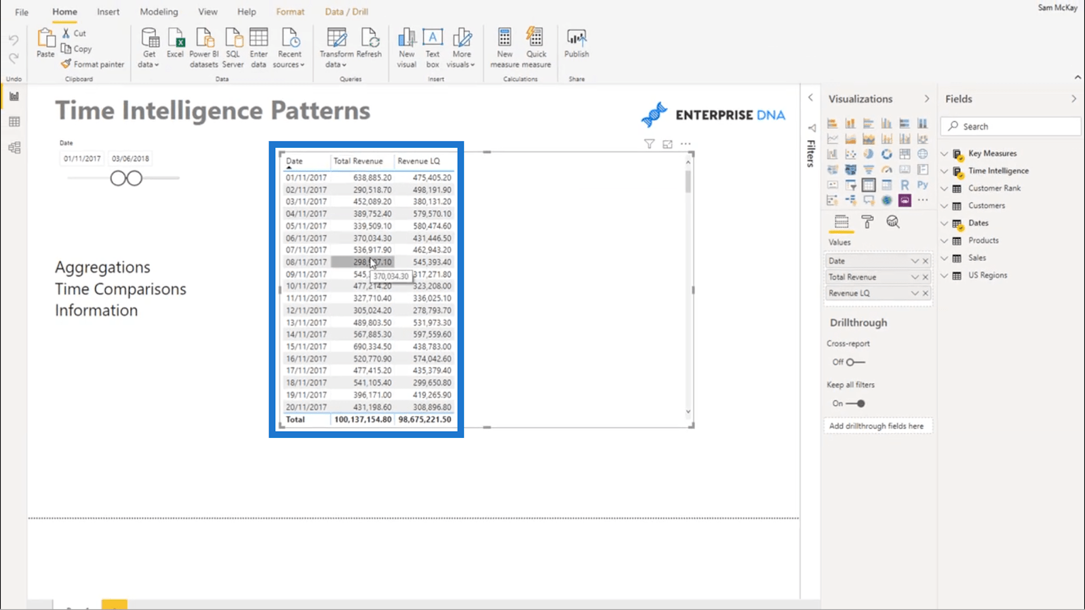Screen dimensions: 1085x610
Task: Switch to Data view in left sidebar
Action: tap(14, 122)
